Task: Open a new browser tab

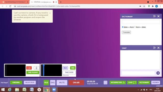Action: click(61, 2)
